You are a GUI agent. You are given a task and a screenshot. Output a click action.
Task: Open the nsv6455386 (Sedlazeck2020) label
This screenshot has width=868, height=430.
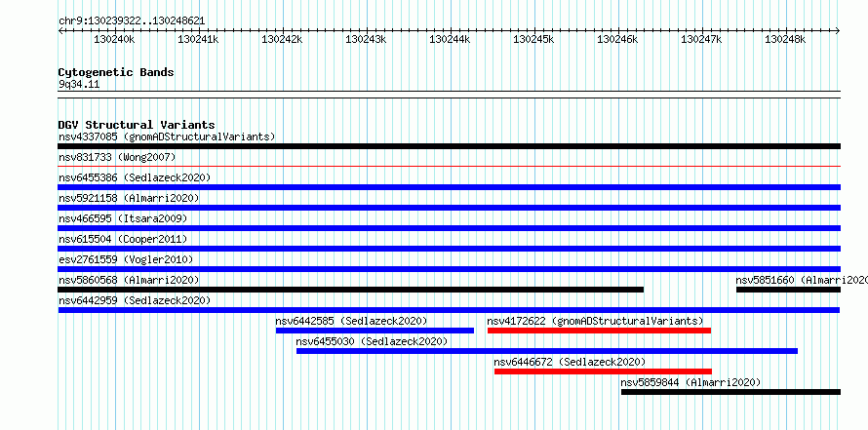point(135,177)
